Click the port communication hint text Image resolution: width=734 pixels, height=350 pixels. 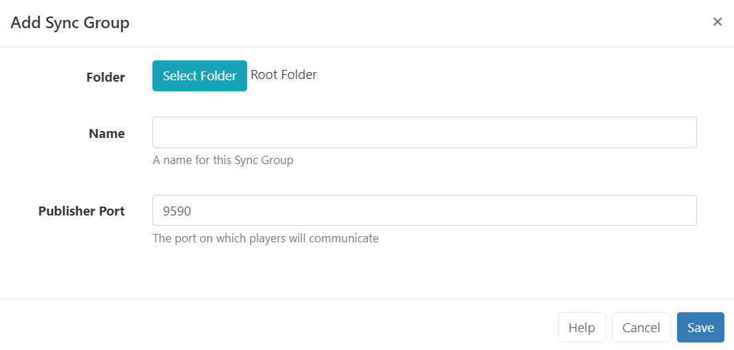(x=265, y=239)
